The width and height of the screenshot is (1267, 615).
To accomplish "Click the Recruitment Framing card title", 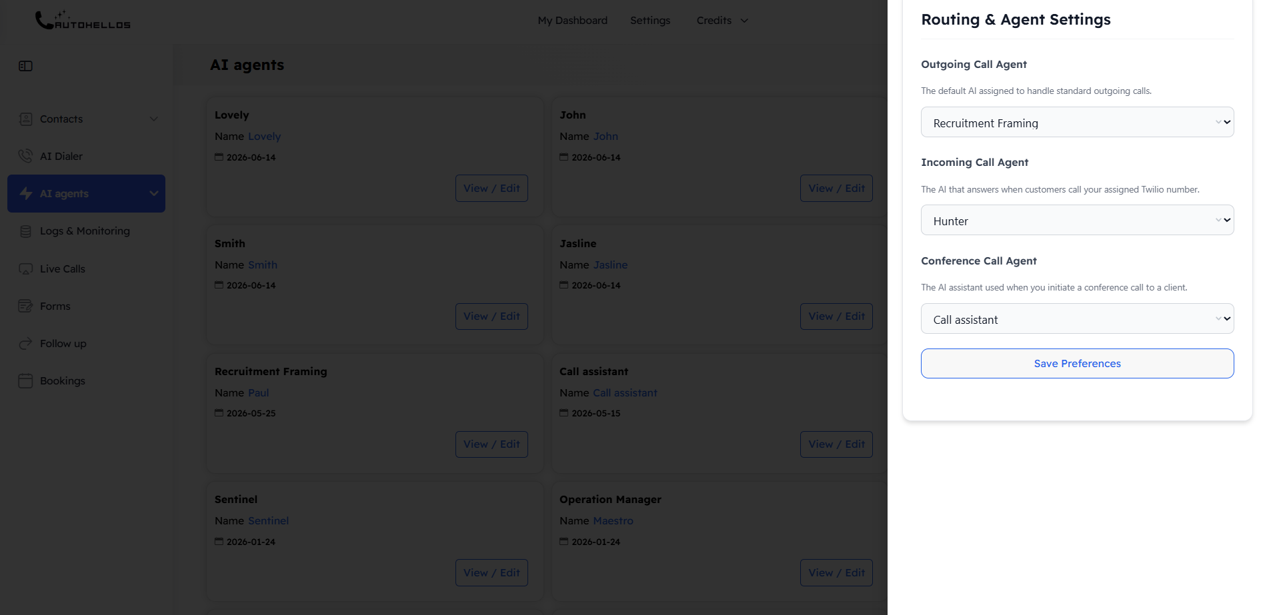I will 271,372.
